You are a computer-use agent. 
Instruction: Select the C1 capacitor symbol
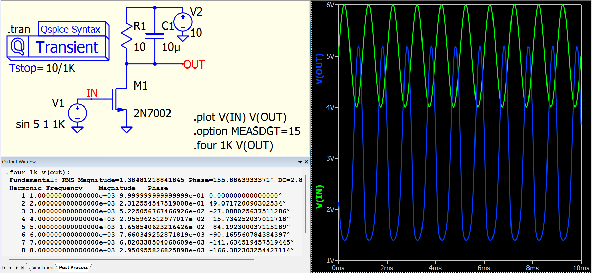click(x=155, y=36)
